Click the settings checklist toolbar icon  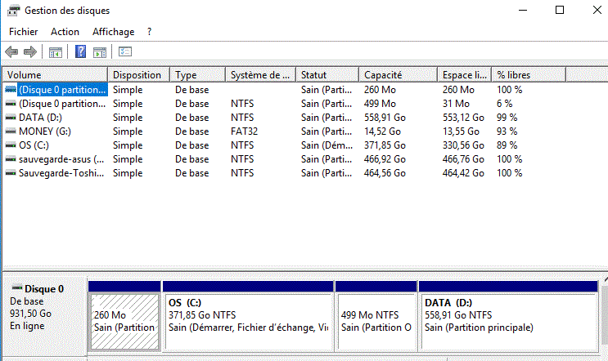(125, 51)
